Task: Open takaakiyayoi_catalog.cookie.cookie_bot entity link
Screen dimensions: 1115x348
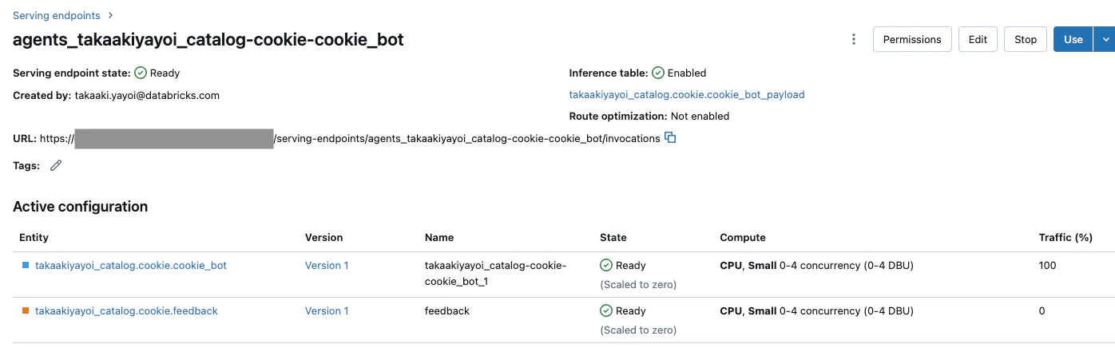Action: point(131,265)
